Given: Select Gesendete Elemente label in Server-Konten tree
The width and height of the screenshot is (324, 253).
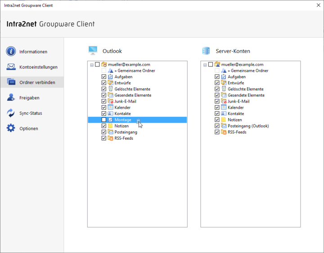Looking at the screenshot, I should 246,95.
